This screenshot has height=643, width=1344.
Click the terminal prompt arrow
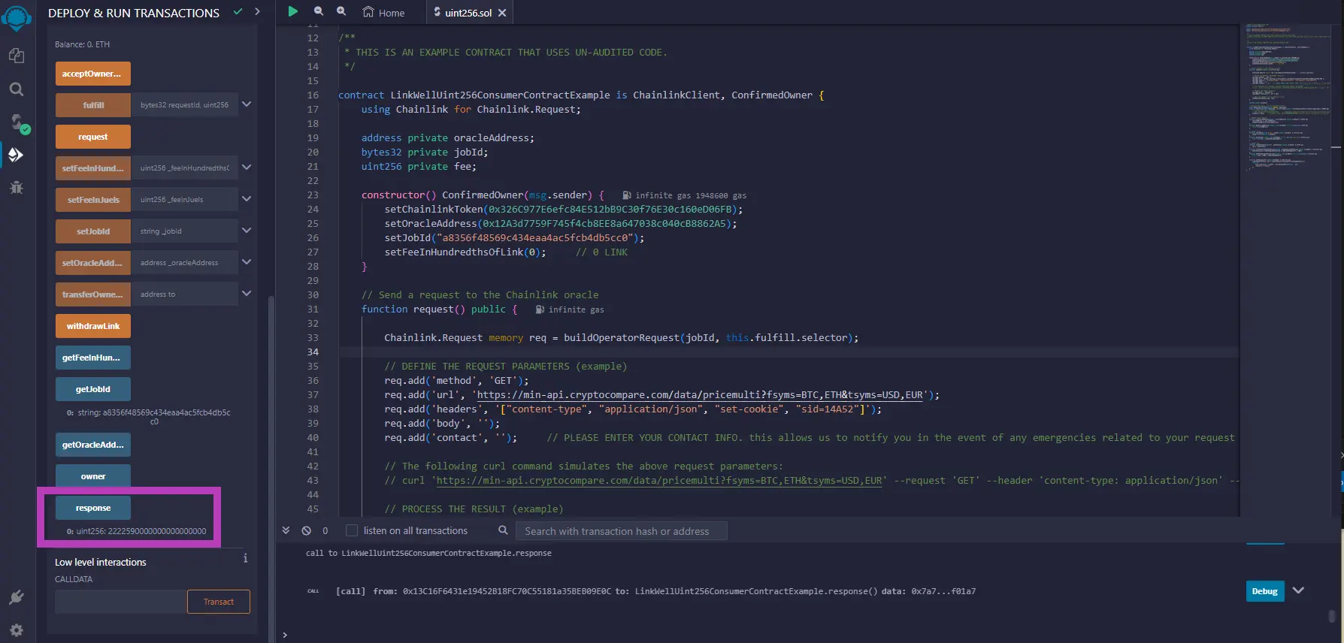point(285,635)
